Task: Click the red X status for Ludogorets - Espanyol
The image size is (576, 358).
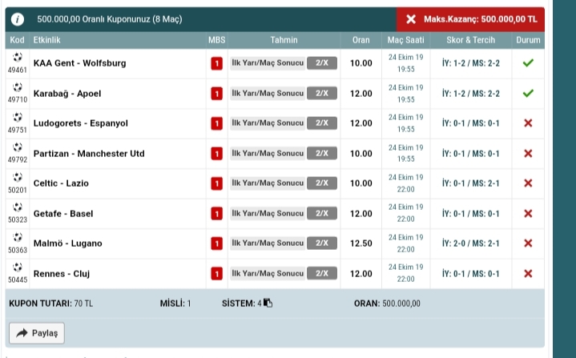Action: [528, 123]
